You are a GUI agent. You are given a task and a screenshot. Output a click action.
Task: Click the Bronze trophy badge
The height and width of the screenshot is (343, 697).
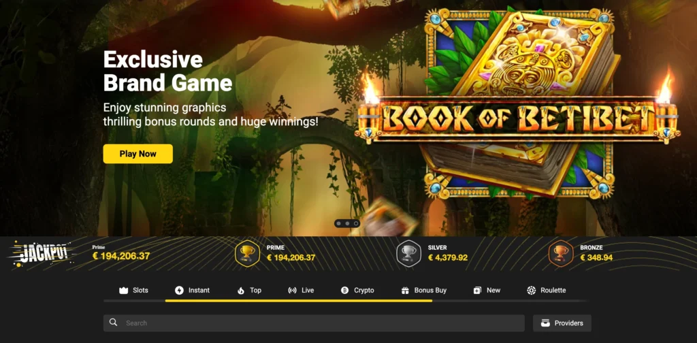561,254
